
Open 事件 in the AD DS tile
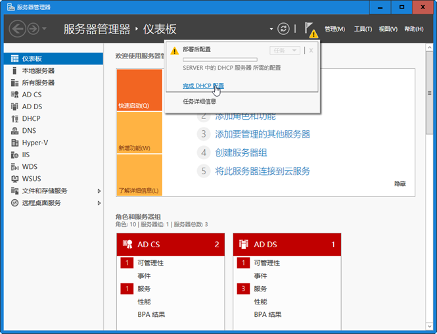pos(261,275)
